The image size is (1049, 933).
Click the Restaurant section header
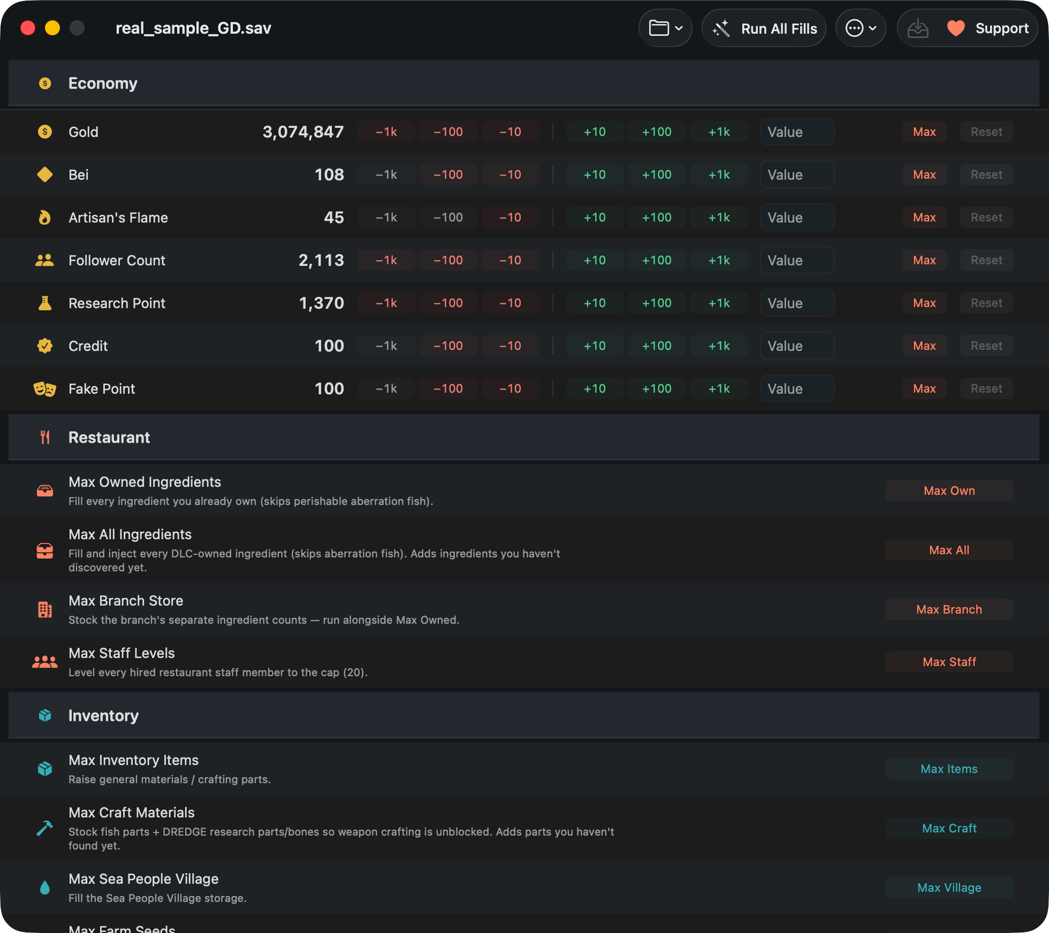point(524,437)
